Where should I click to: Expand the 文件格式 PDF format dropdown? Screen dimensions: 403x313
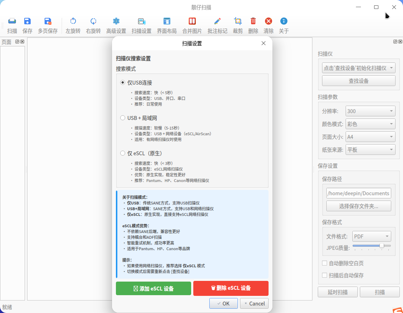click(372, 236)
